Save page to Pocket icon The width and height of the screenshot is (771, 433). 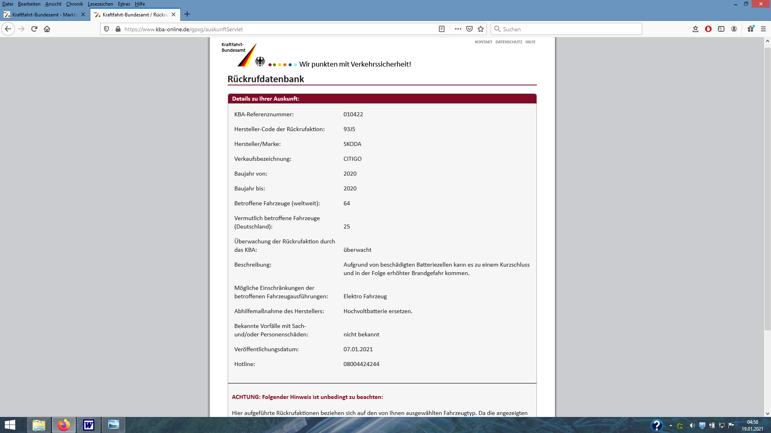(x=469, y=29)
